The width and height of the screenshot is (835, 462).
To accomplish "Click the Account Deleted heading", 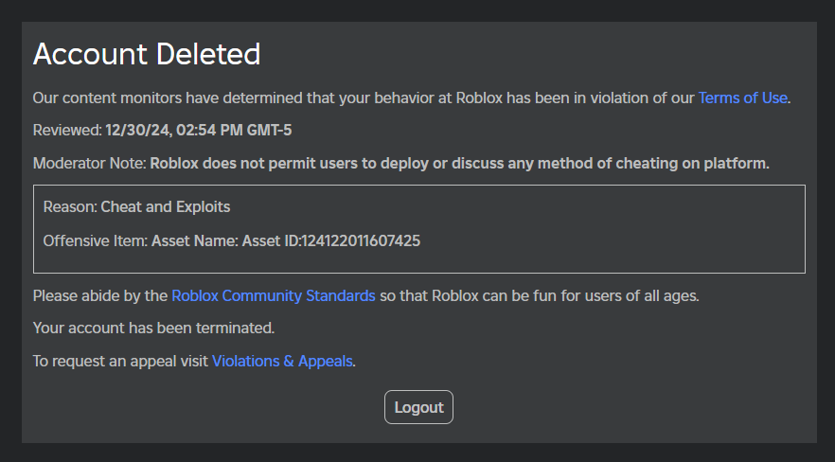I will (x=147, y=54).
